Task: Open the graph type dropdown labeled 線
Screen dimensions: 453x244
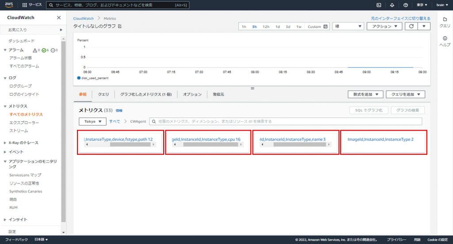Action: [x=348, y=26]
